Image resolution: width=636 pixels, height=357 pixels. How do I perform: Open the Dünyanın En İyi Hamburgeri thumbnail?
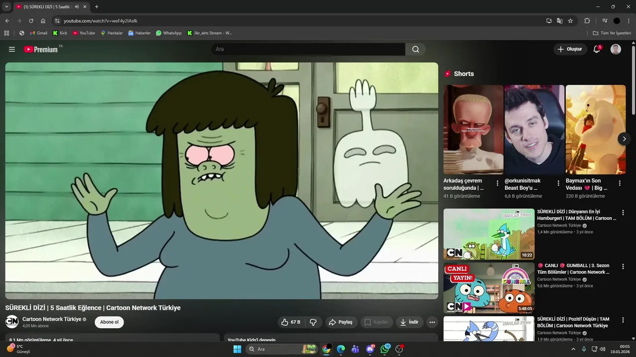pos(489,234)
